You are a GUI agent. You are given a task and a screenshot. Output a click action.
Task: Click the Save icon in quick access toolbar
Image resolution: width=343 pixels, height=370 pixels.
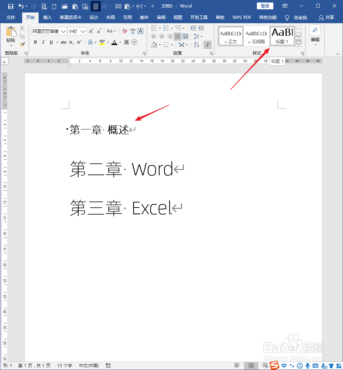click(11, 6)
